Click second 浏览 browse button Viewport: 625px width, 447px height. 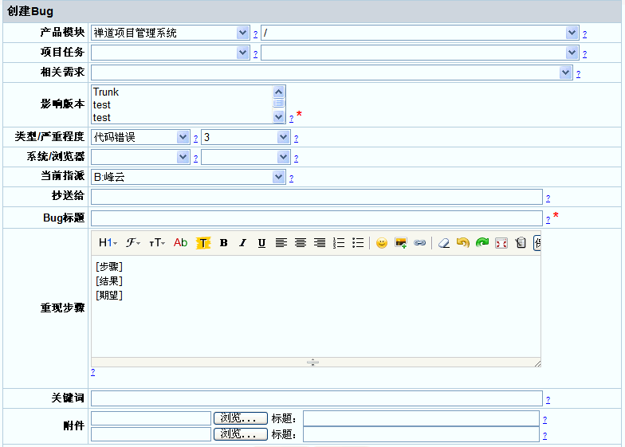coord(241,433)
